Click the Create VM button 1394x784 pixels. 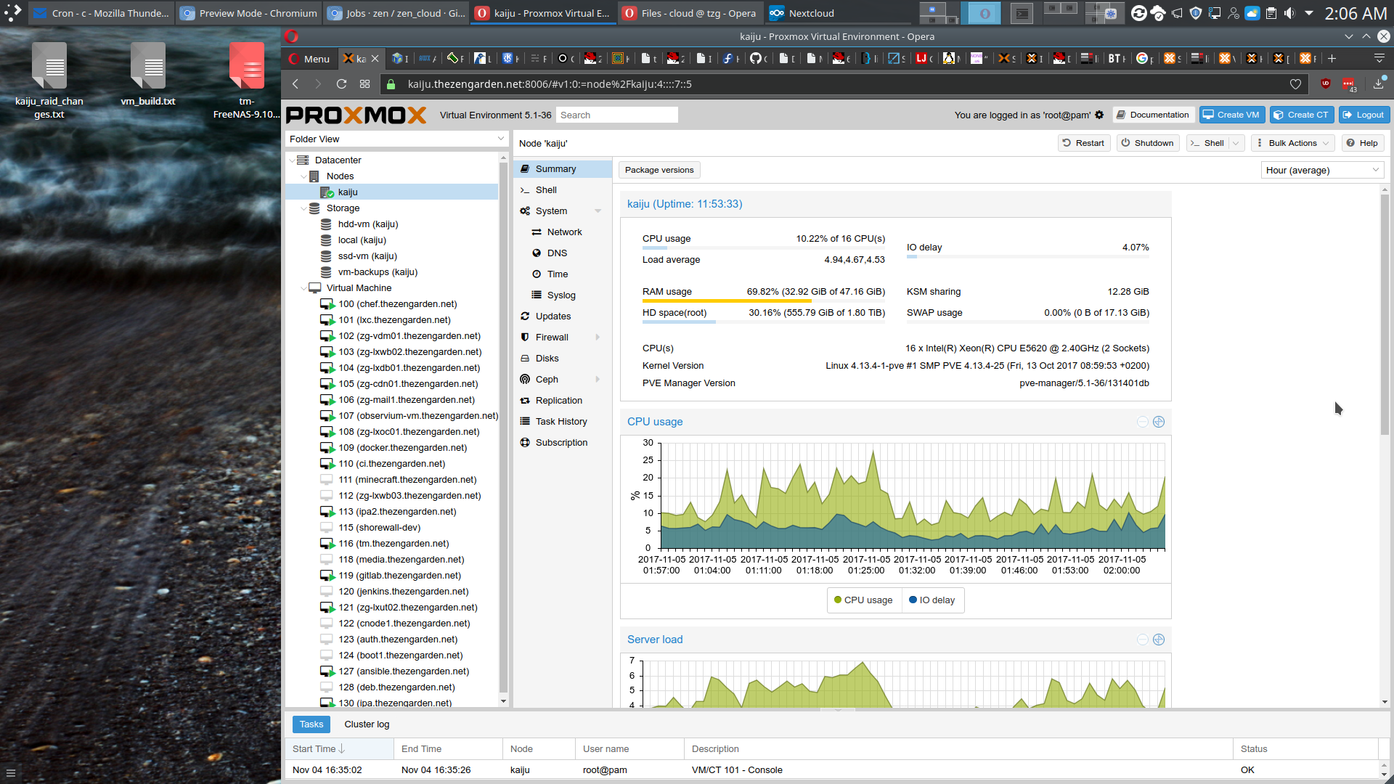(1232, 115)
